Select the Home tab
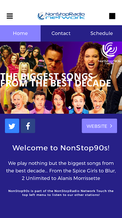Image resolution: width=122 pixels, height=218 pixels. pyautogui.click(x=20, y=33)
